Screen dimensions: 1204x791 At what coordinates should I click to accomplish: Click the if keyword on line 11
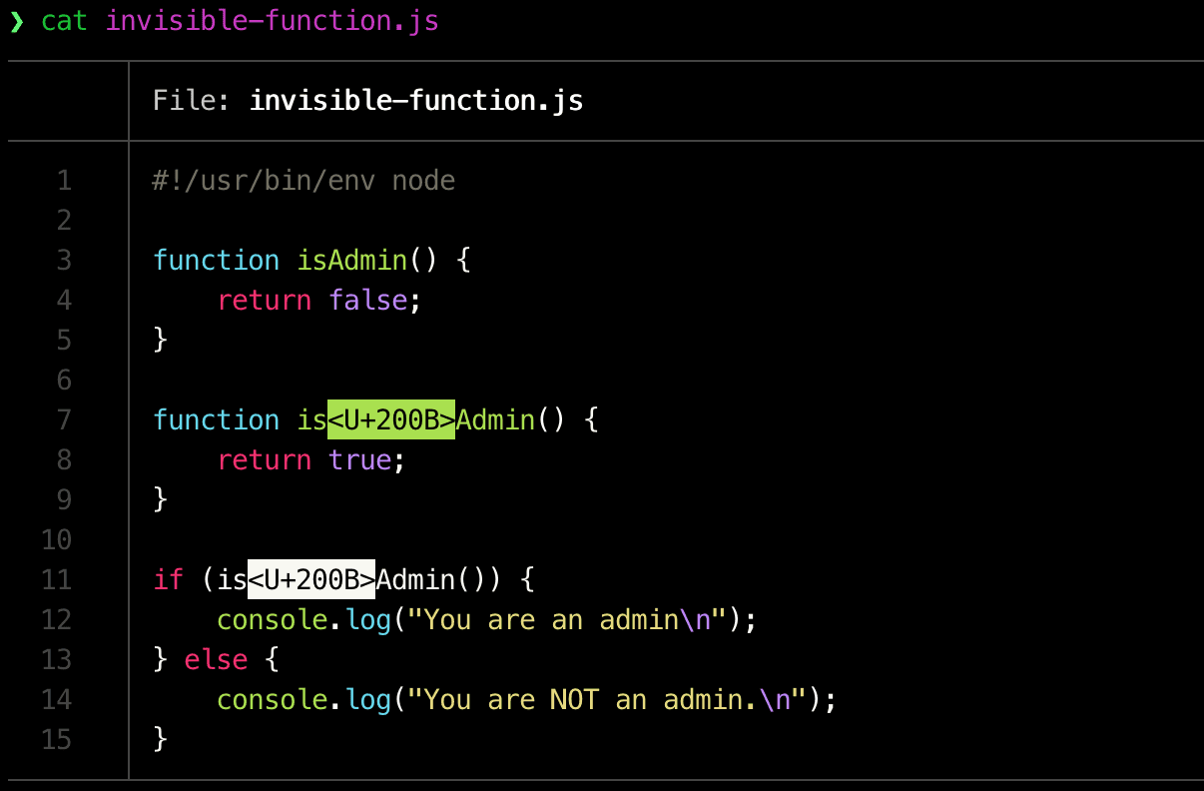point(169,580)
